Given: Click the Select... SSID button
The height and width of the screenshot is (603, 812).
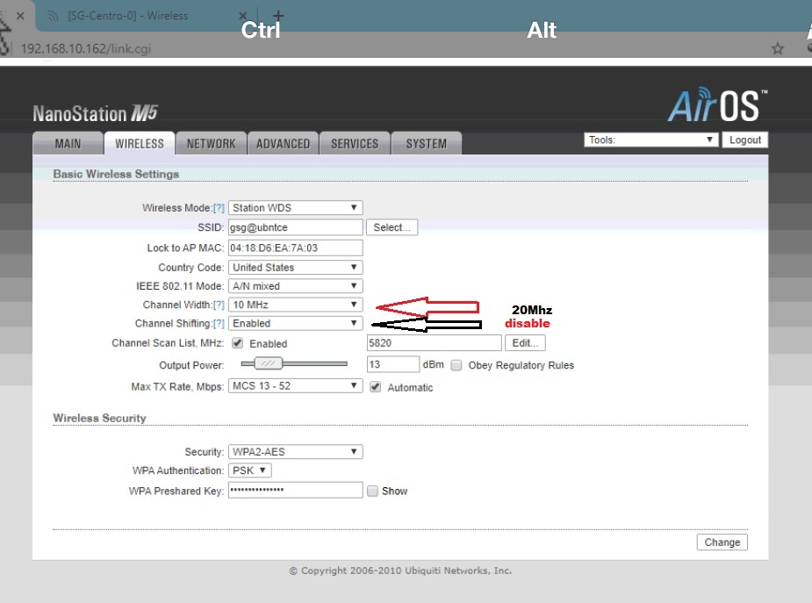Looking at the screenshot, I should coord(392,227).
